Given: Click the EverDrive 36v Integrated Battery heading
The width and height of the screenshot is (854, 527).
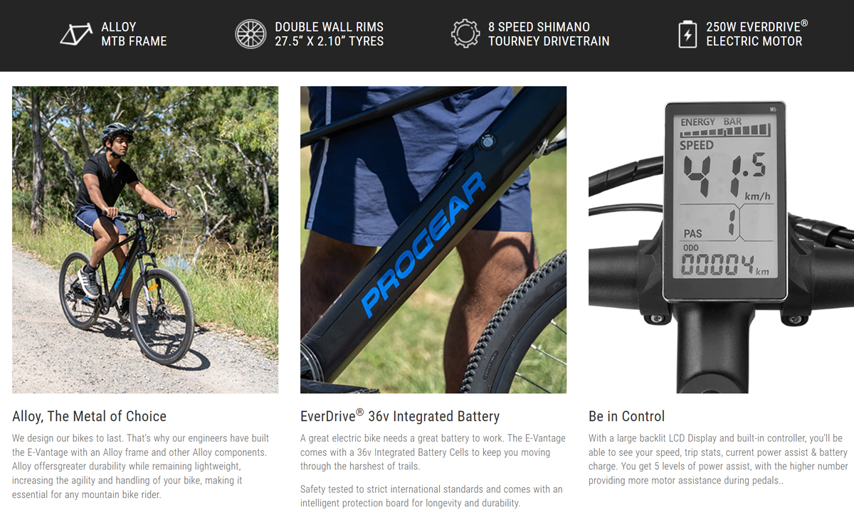Looking at the screenshot, I should tap(400, 416).
